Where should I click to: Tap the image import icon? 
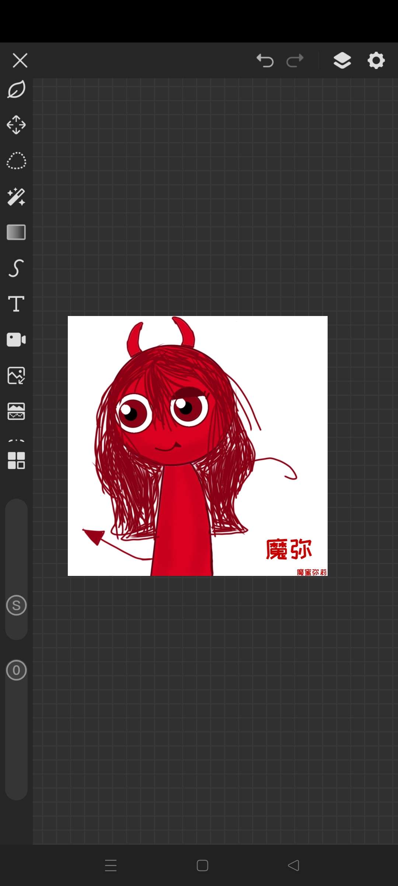[x=16, y=375]
